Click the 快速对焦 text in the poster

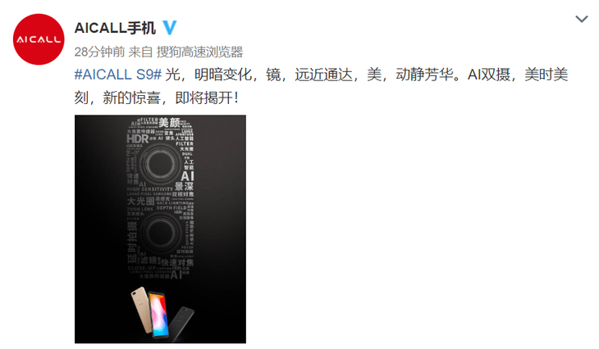177,262
